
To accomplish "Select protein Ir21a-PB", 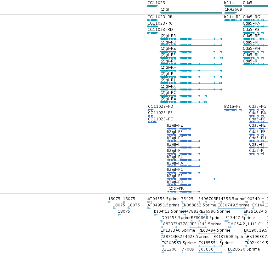I will click(232, 107).
